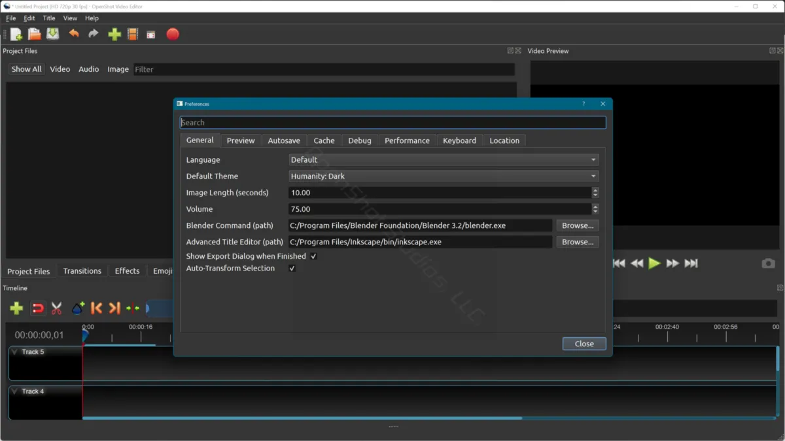Switch to the Autosave preferences tab
The height and width of the screenshot is (441, 785).
pyautogui.click(x=284, y=140)
